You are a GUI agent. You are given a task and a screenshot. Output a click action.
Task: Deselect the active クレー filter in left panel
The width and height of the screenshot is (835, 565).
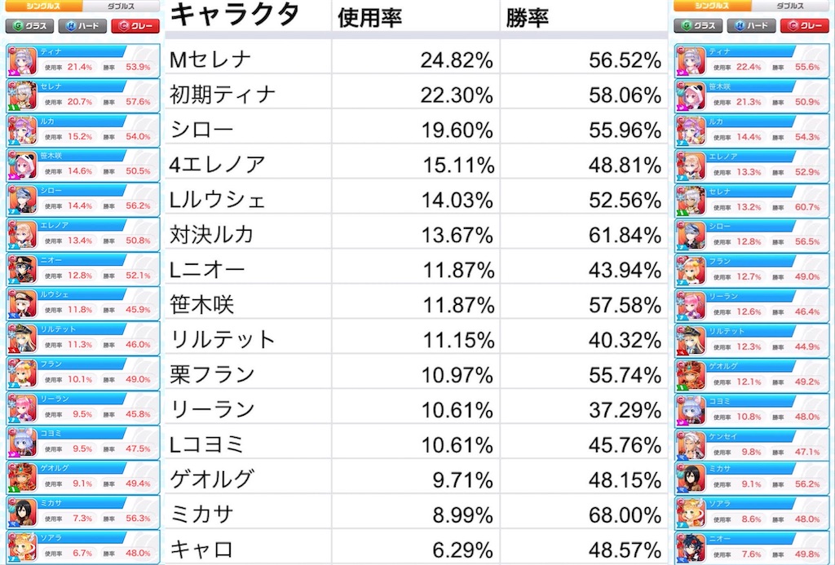click(136, 26)
